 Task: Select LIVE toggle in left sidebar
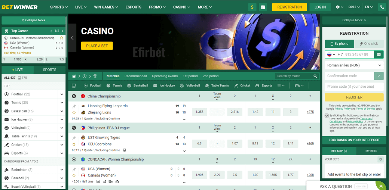coord(18,70)
